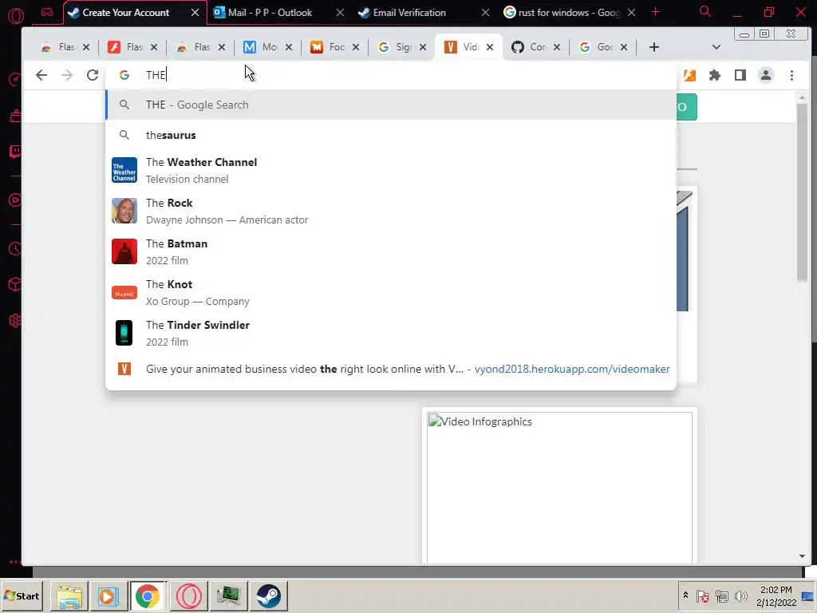Click the orange extension icon in Chrome toolbar
The height and width of the screenshot is (613, 817).
point(689,75)
